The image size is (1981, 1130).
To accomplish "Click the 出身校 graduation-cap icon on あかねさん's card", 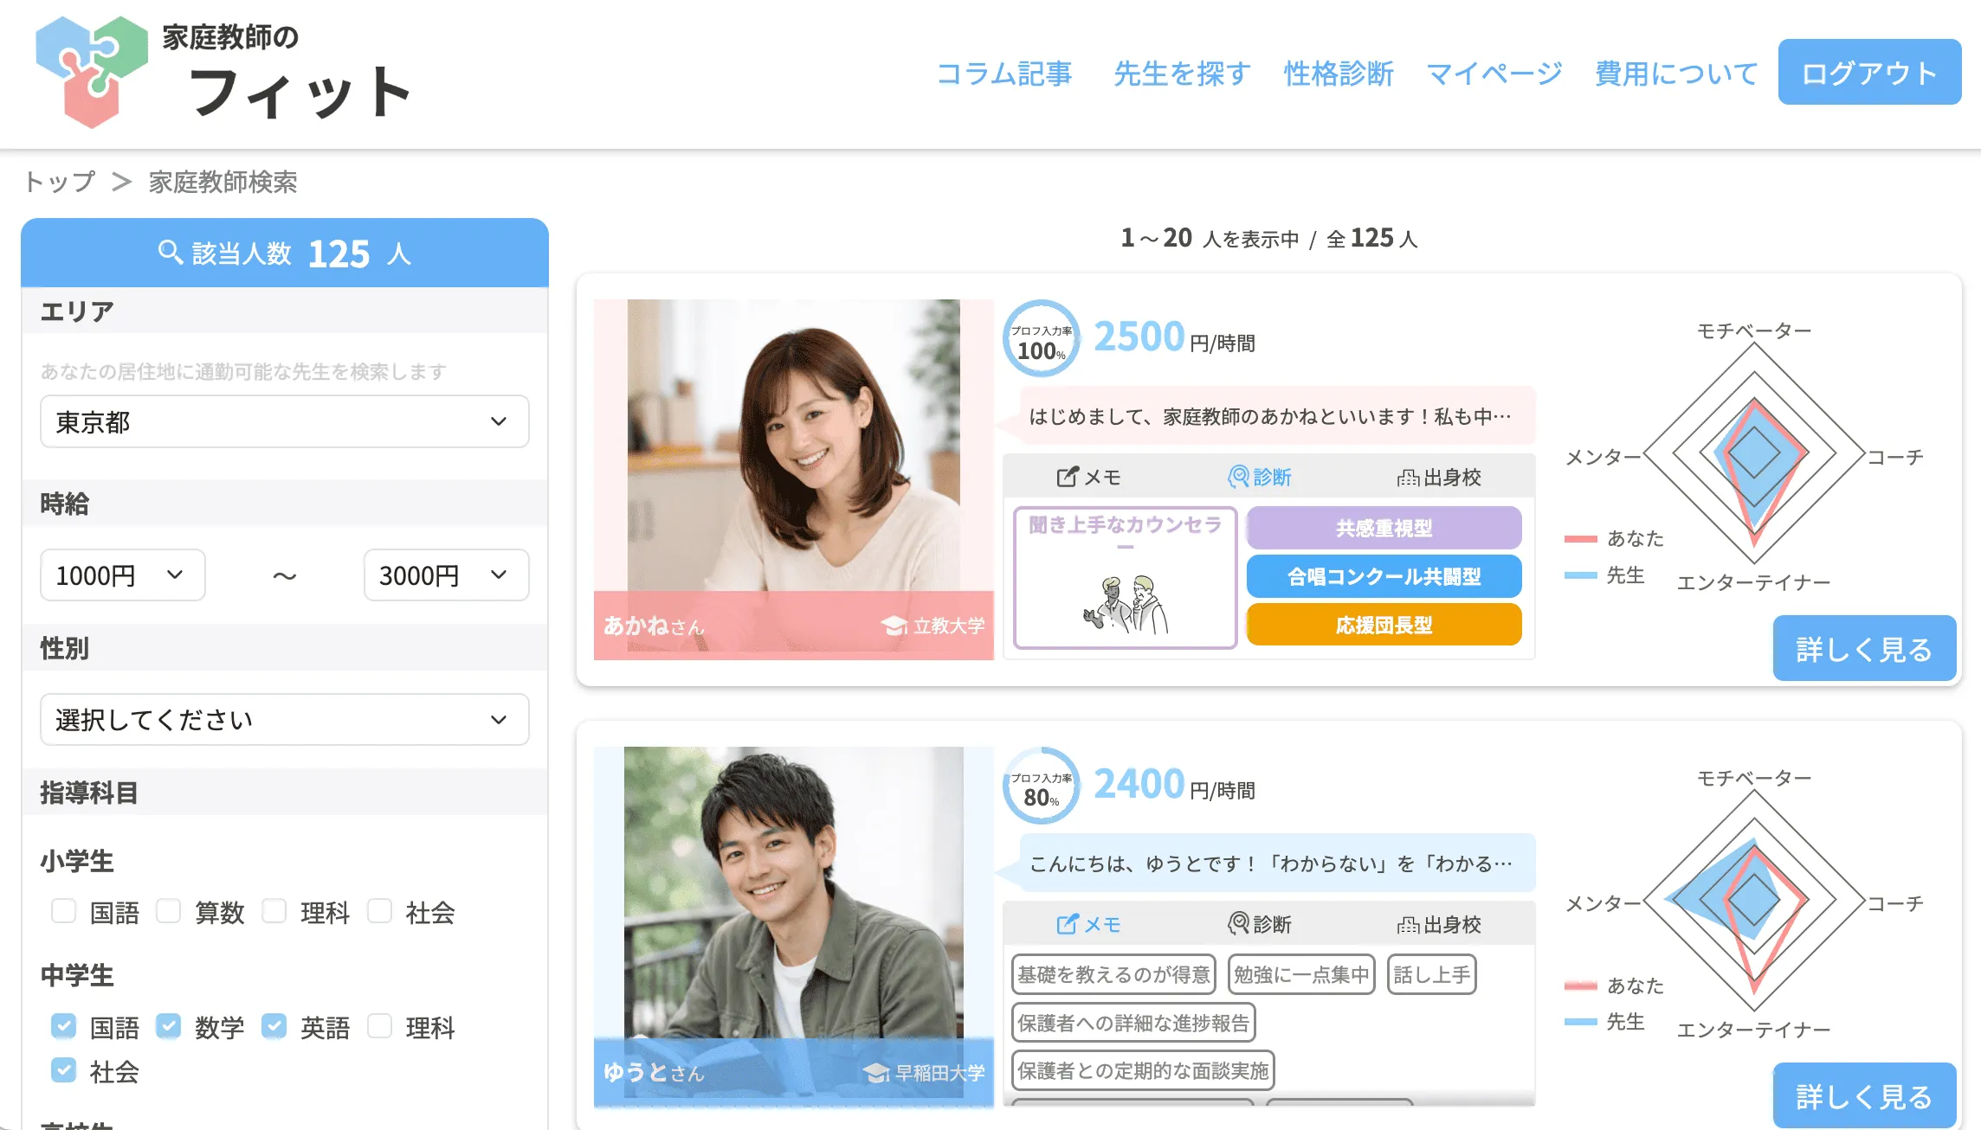I will 1409,476.
